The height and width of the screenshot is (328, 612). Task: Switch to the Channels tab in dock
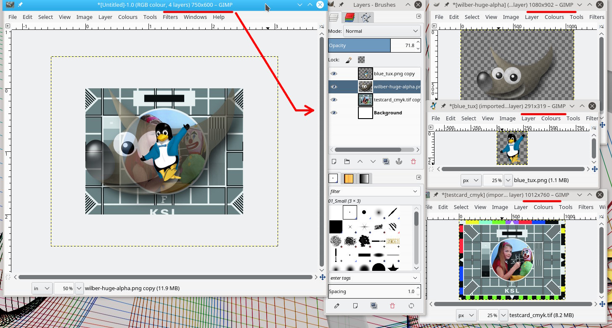coord(349,17)
